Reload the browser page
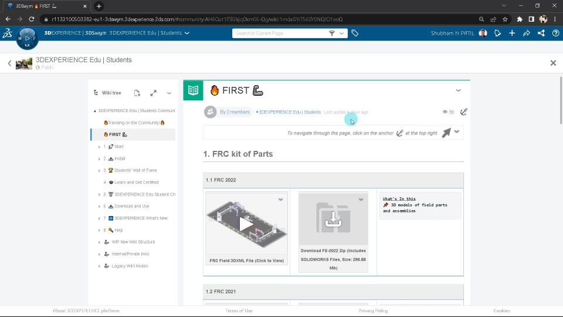 click(32, 19)
